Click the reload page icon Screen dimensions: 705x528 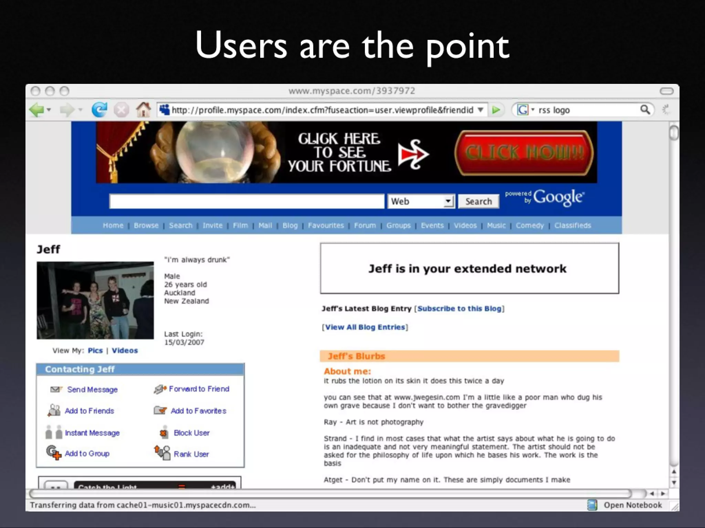click(99, 110)
